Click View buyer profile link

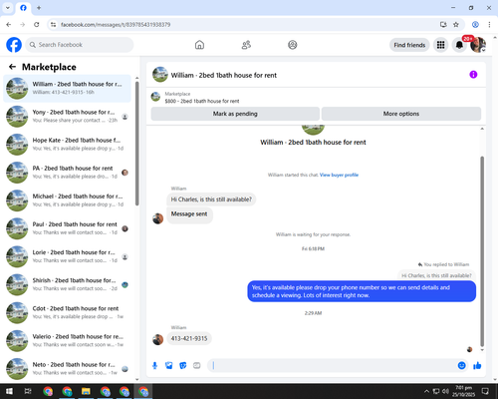coord(339,175)
